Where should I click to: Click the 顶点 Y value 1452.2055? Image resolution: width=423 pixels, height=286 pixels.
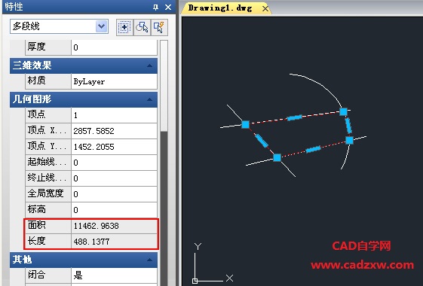click(114, 147)
